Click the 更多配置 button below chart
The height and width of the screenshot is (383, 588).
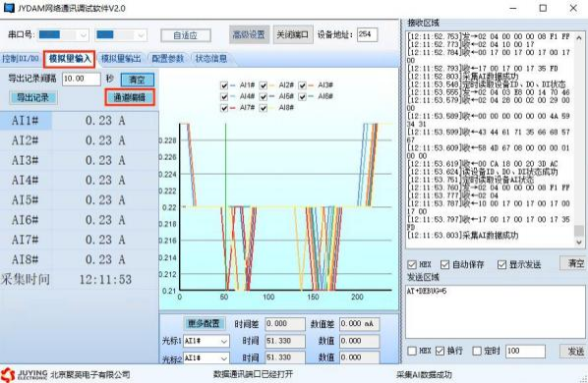(204, 323)
